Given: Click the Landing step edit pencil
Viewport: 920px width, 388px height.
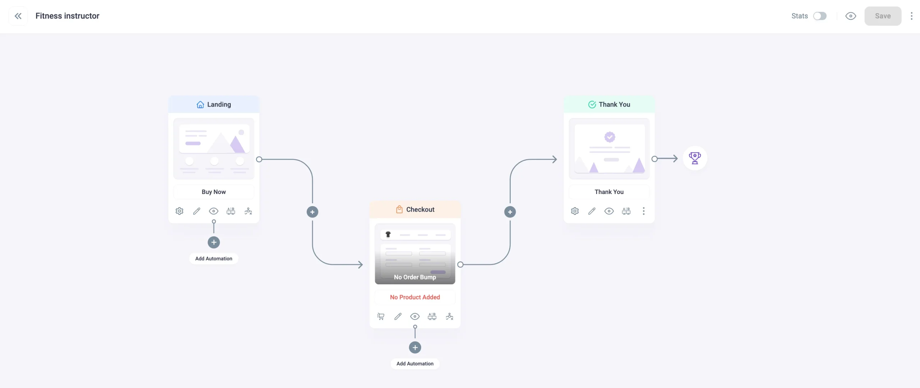Looking at the screenshot, I should coord(197,211).
